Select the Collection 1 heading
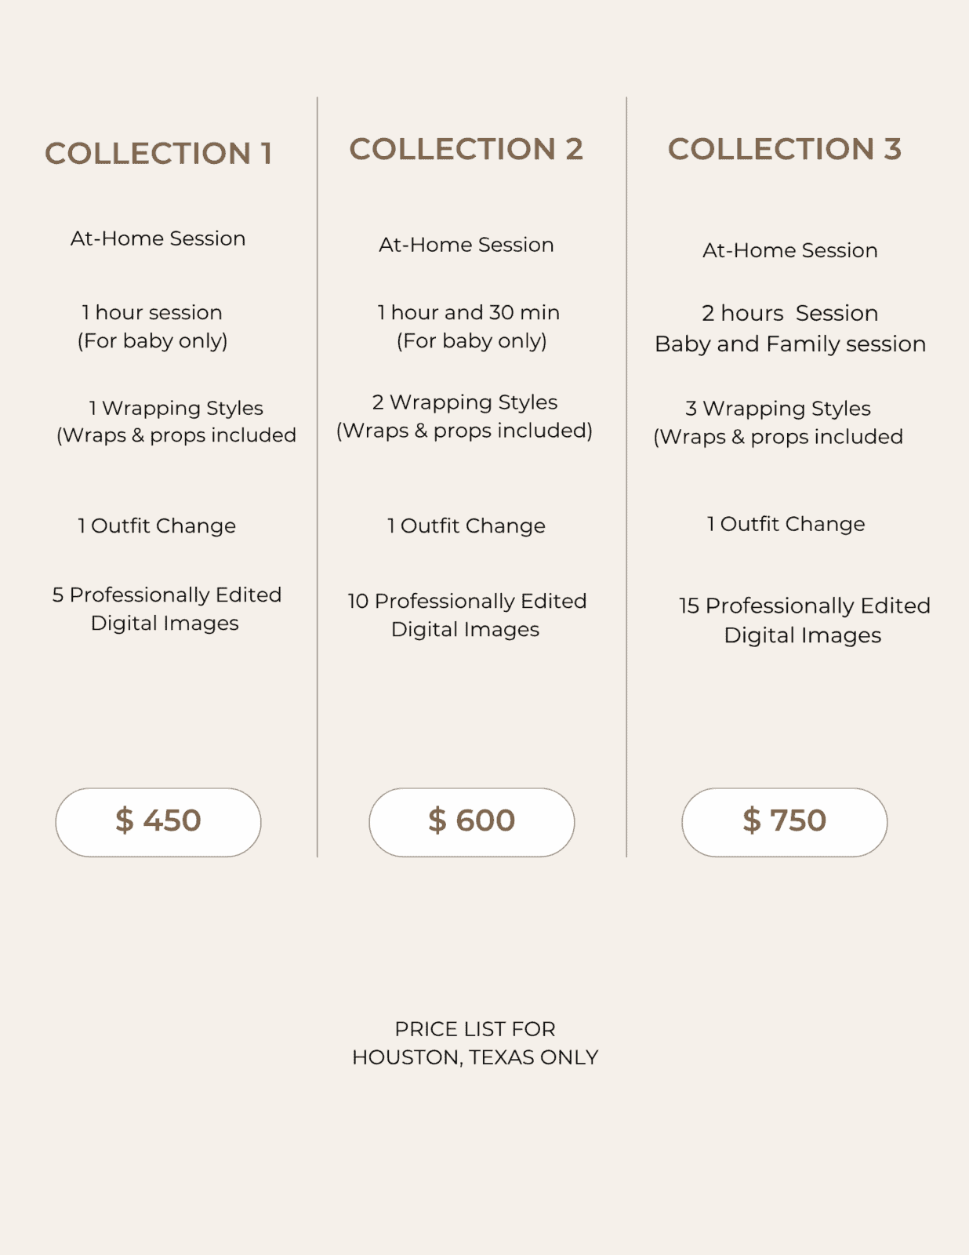Image resolution: width=969 pixels, height=1255 pixels. pyautogui.click(x=158, y=153)
